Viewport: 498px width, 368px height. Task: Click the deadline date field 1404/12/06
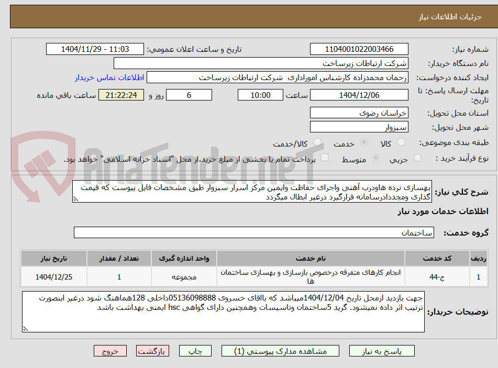359,95
